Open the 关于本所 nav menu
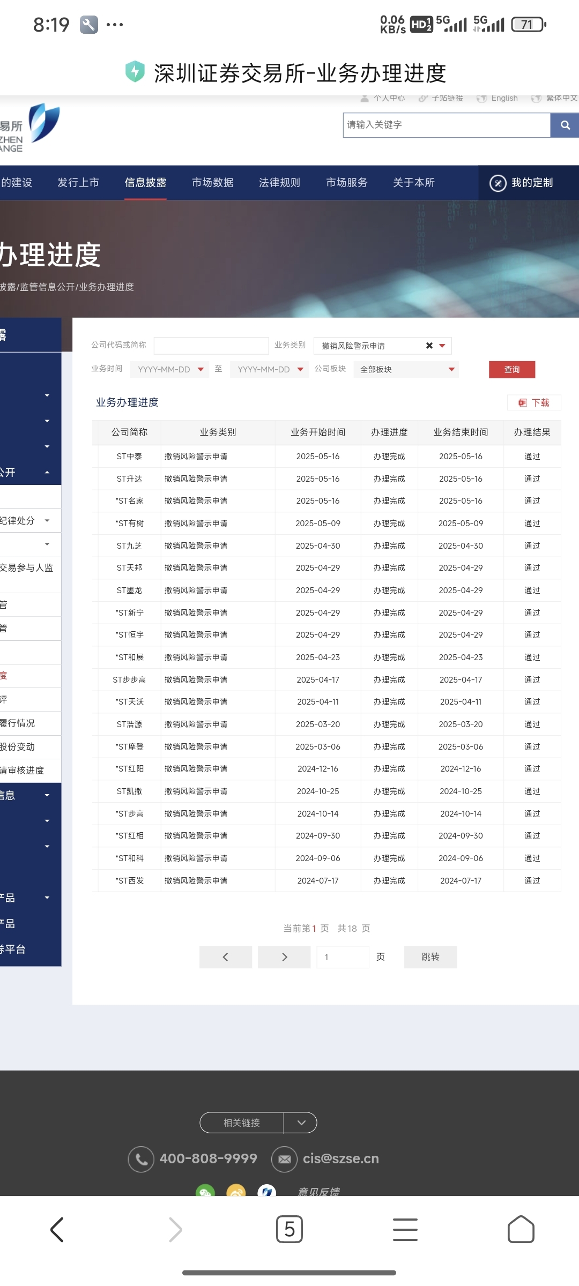This screenshot has width=579, height=1286. [414, 183]
